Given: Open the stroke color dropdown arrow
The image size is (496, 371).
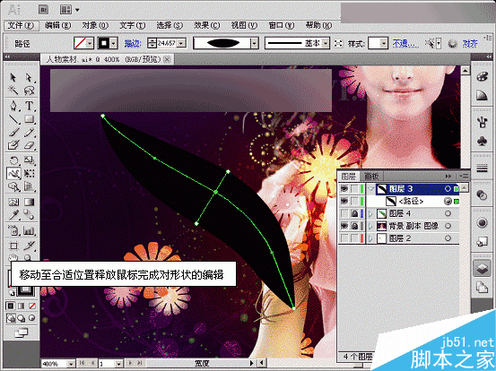Looking at the screenshot, I should [x=114, y=43].
